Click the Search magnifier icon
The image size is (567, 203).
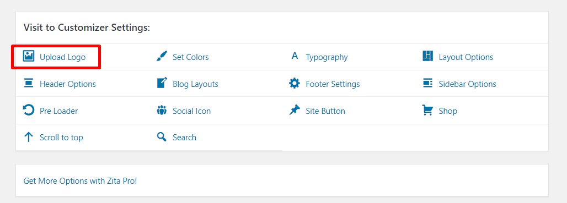pos(162,137)
